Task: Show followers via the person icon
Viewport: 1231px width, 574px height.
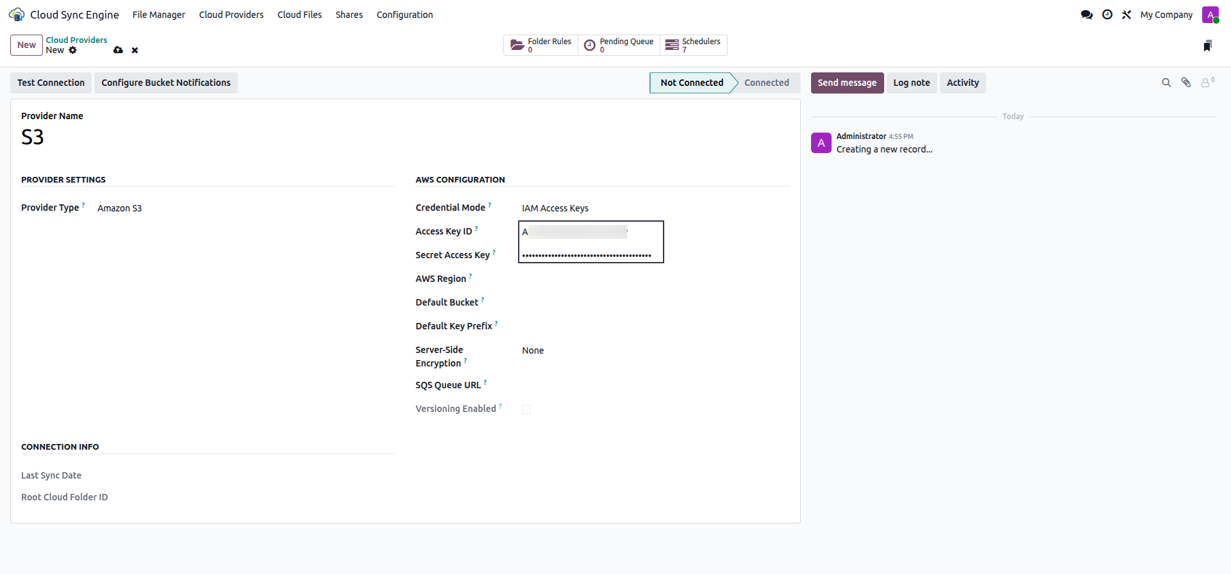Action: point(1207,83)
